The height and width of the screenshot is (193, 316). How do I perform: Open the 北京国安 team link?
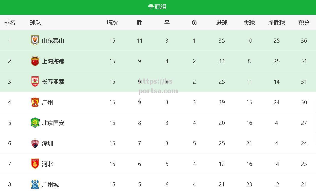click(53, 123)
